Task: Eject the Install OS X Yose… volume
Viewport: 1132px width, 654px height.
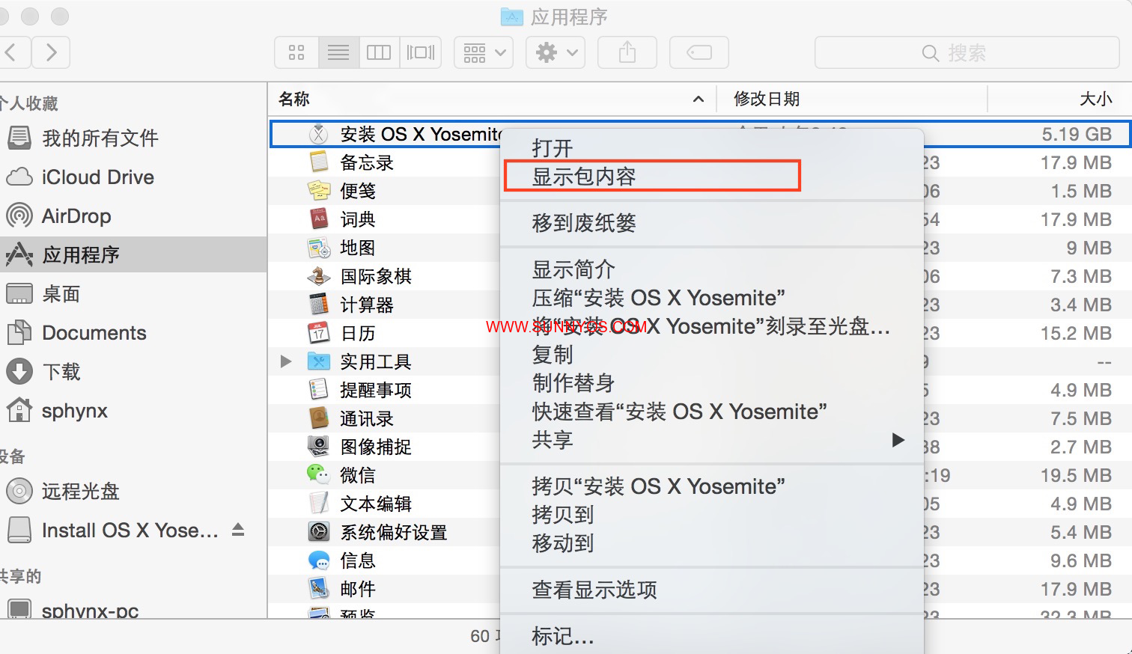Action: pyautogui.click(x=238, y=530)
